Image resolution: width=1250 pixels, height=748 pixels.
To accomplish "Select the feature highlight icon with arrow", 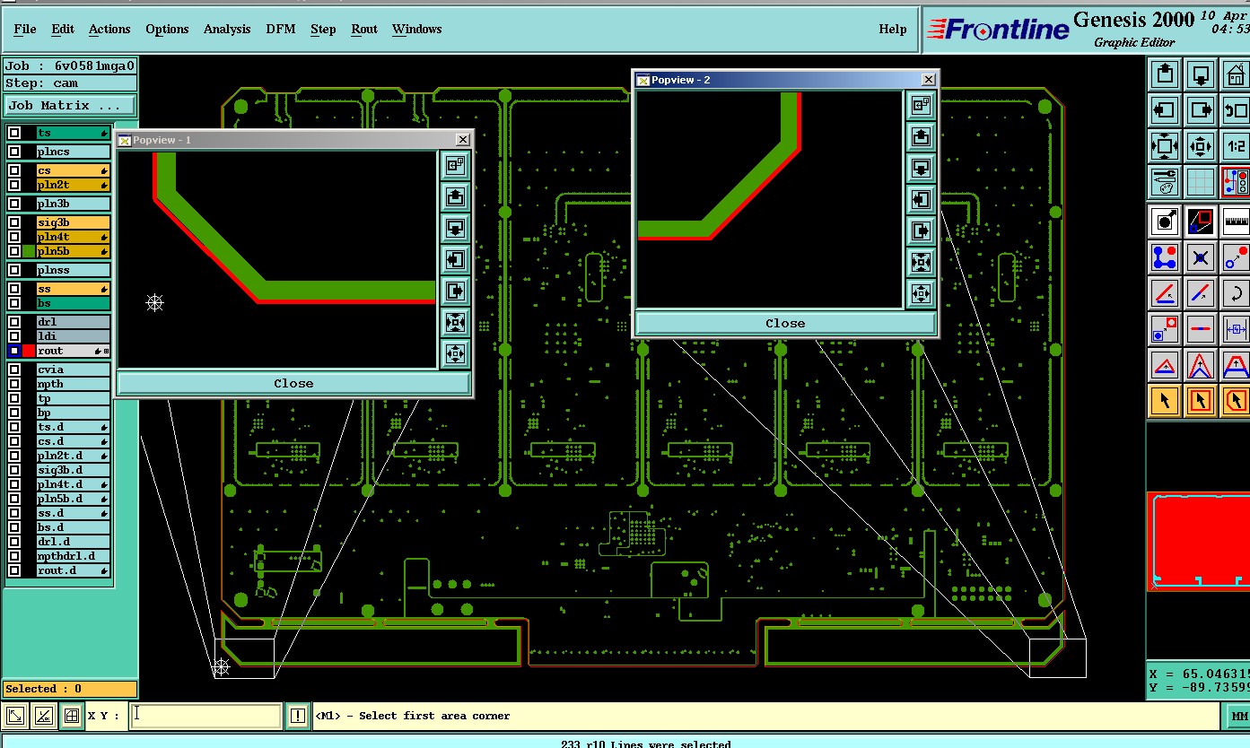I will 1165,221.
